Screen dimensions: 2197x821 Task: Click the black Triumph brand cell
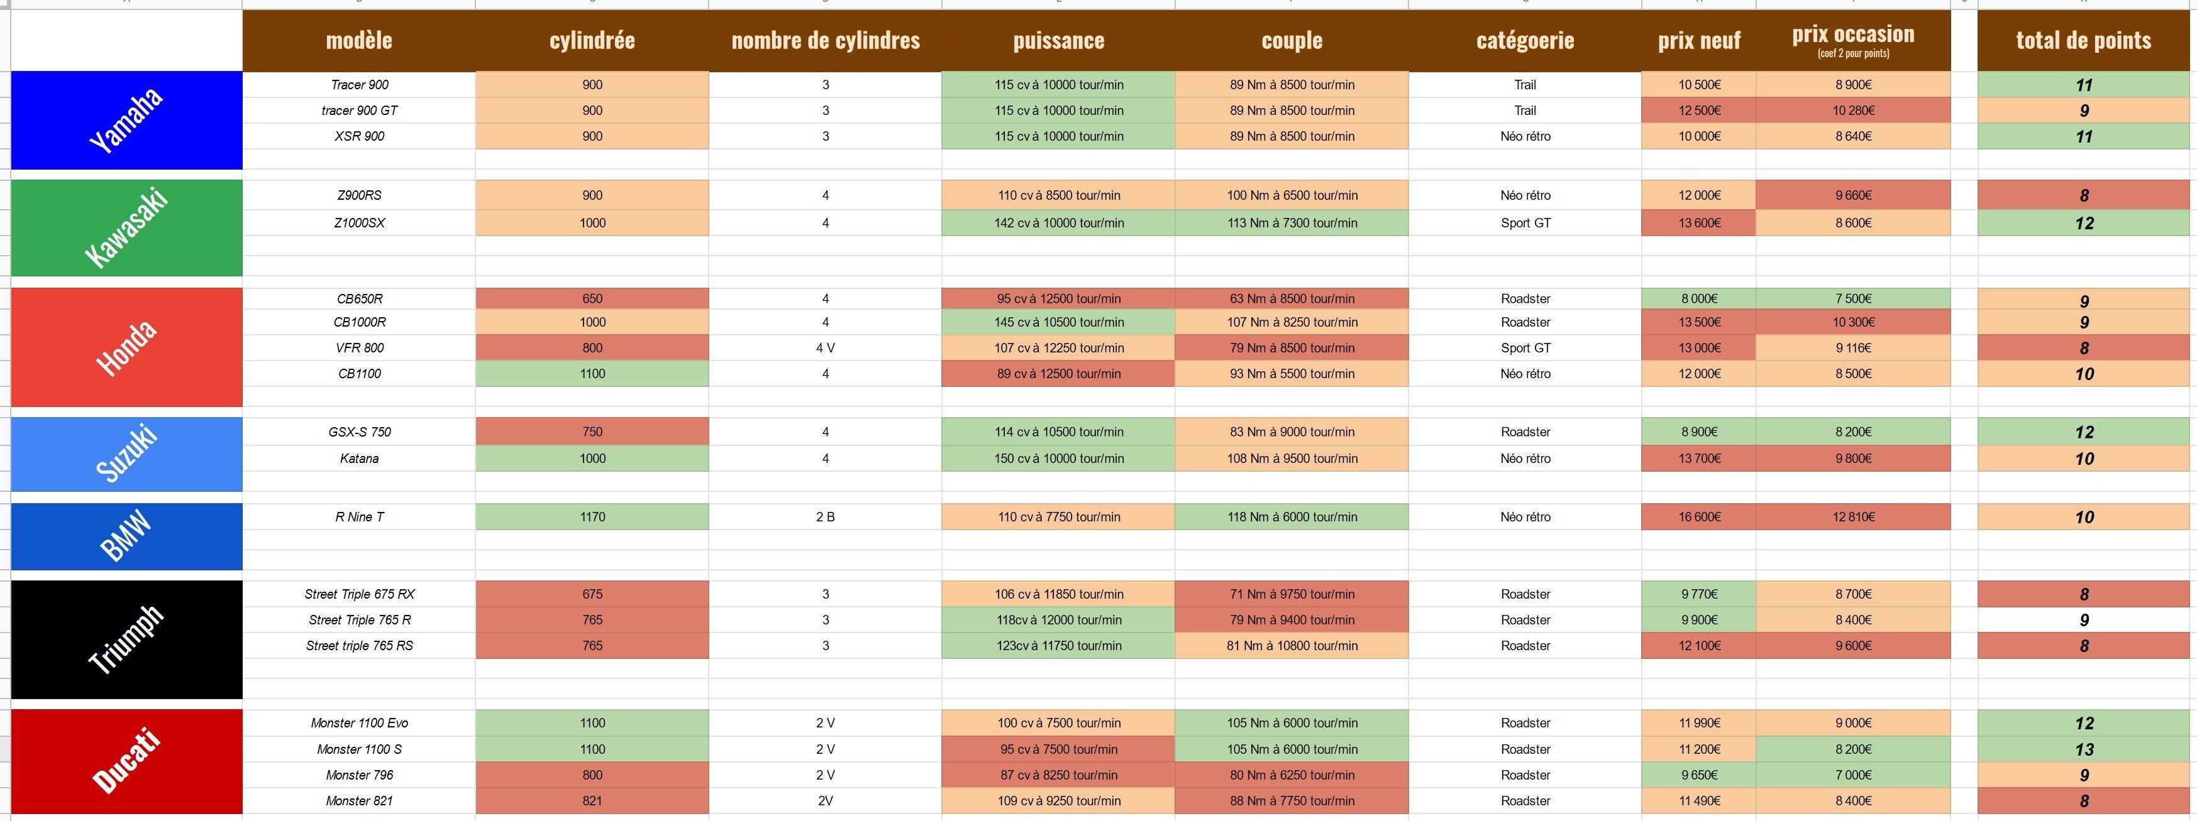coord(126,639)
